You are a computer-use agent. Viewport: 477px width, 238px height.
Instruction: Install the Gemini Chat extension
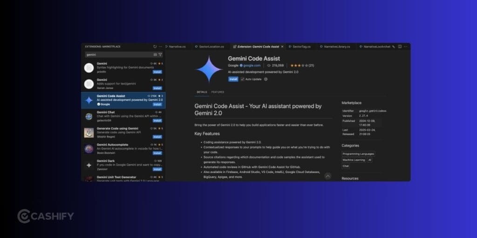157,120
